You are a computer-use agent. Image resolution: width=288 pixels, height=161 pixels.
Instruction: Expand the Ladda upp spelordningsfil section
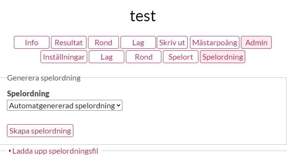coord(55,151)
